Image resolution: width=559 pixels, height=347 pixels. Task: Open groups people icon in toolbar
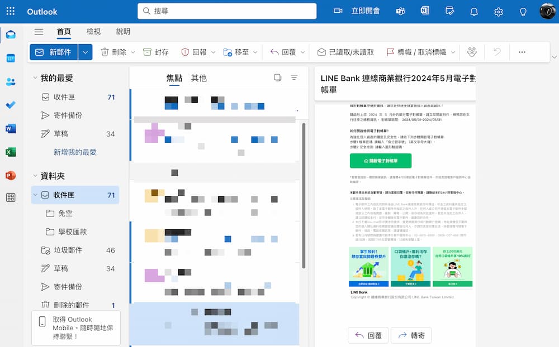pos(472,52)
